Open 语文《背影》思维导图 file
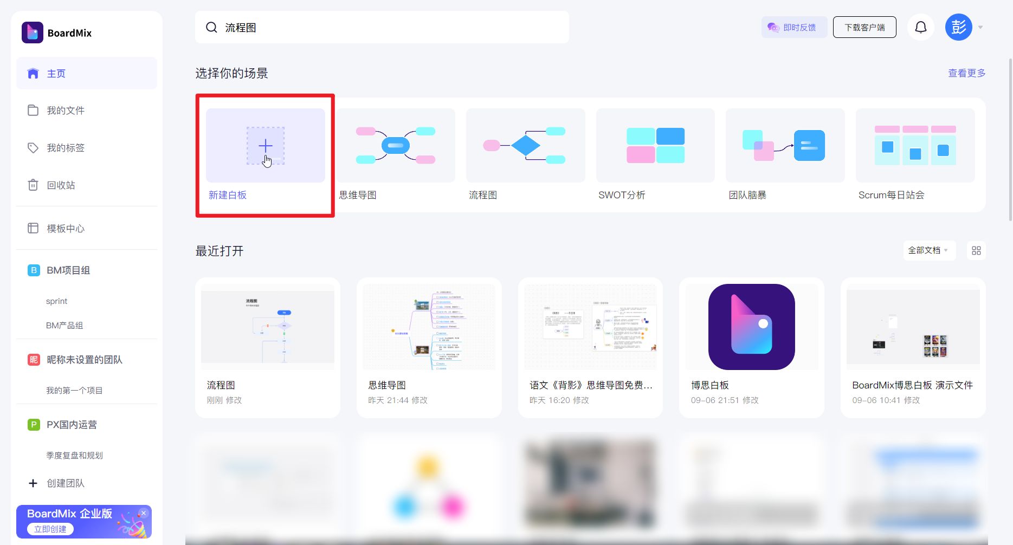 [590, 327]
